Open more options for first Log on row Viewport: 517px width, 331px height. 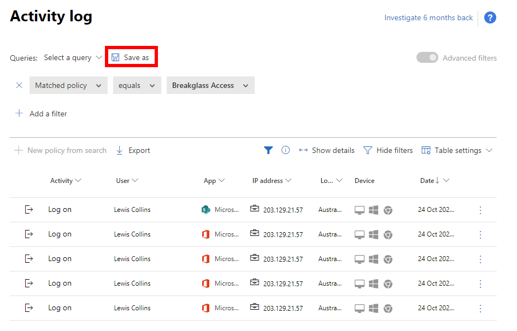(x=480, y=210)
